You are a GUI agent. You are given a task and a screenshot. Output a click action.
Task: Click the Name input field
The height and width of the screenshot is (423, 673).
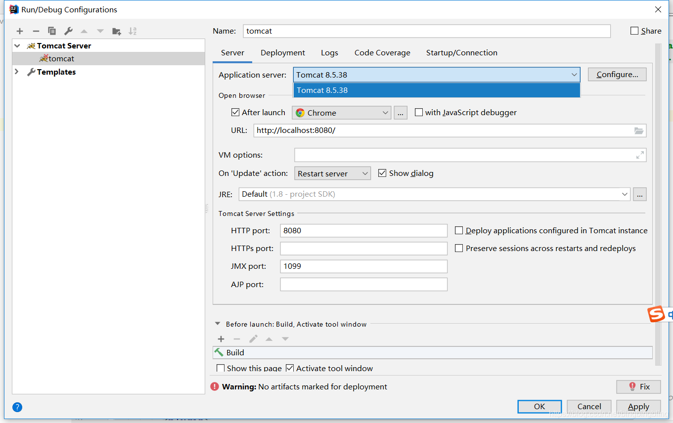(x=427, y=31)
